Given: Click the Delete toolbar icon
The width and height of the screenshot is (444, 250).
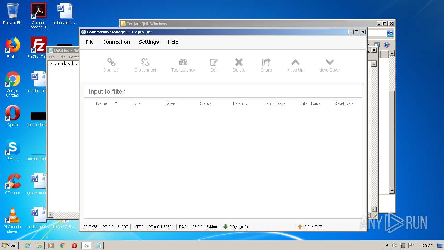Looking at the screenshot, I should tap(239, 65).
